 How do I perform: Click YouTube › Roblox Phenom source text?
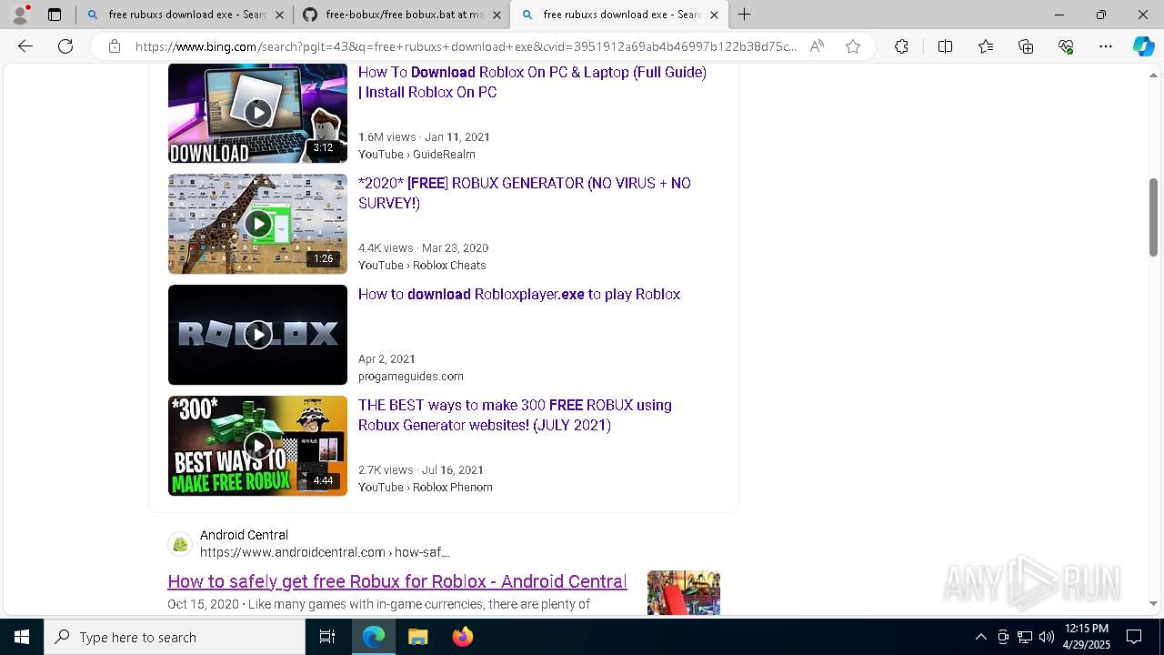click(426, 488)
